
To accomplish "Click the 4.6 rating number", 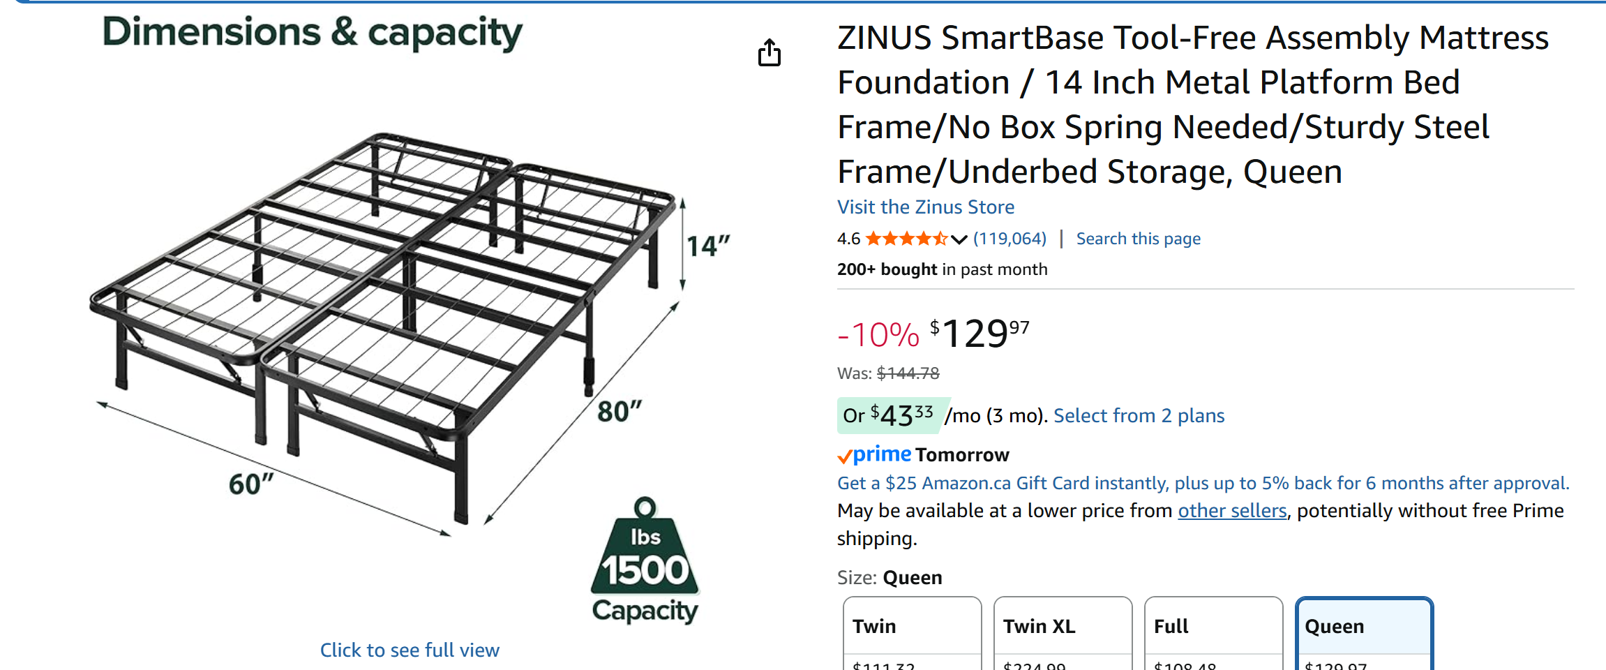I will [848, 239].
